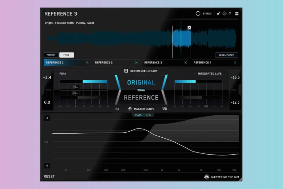This screenshot has height=189, width=283.
Task: Open the settings gear icon
Action: [x=225, y=14]
